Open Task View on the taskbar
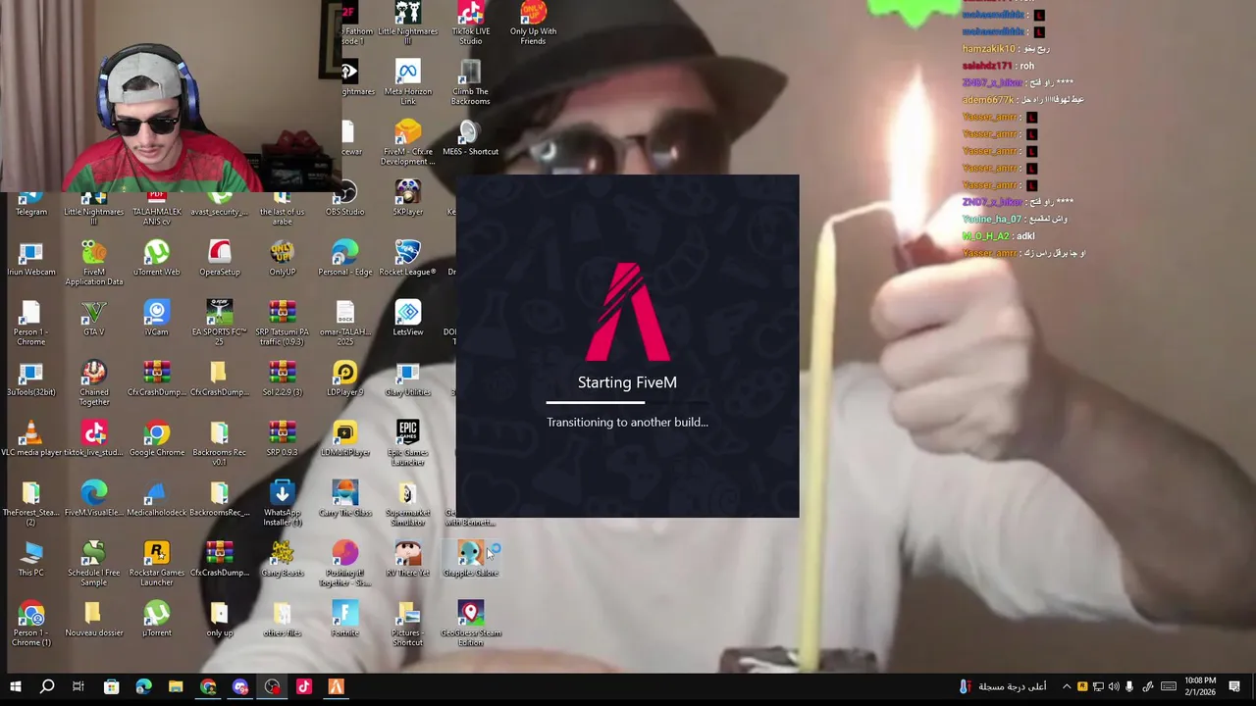This screenshot has width=1256, height=706. (78, 687)
